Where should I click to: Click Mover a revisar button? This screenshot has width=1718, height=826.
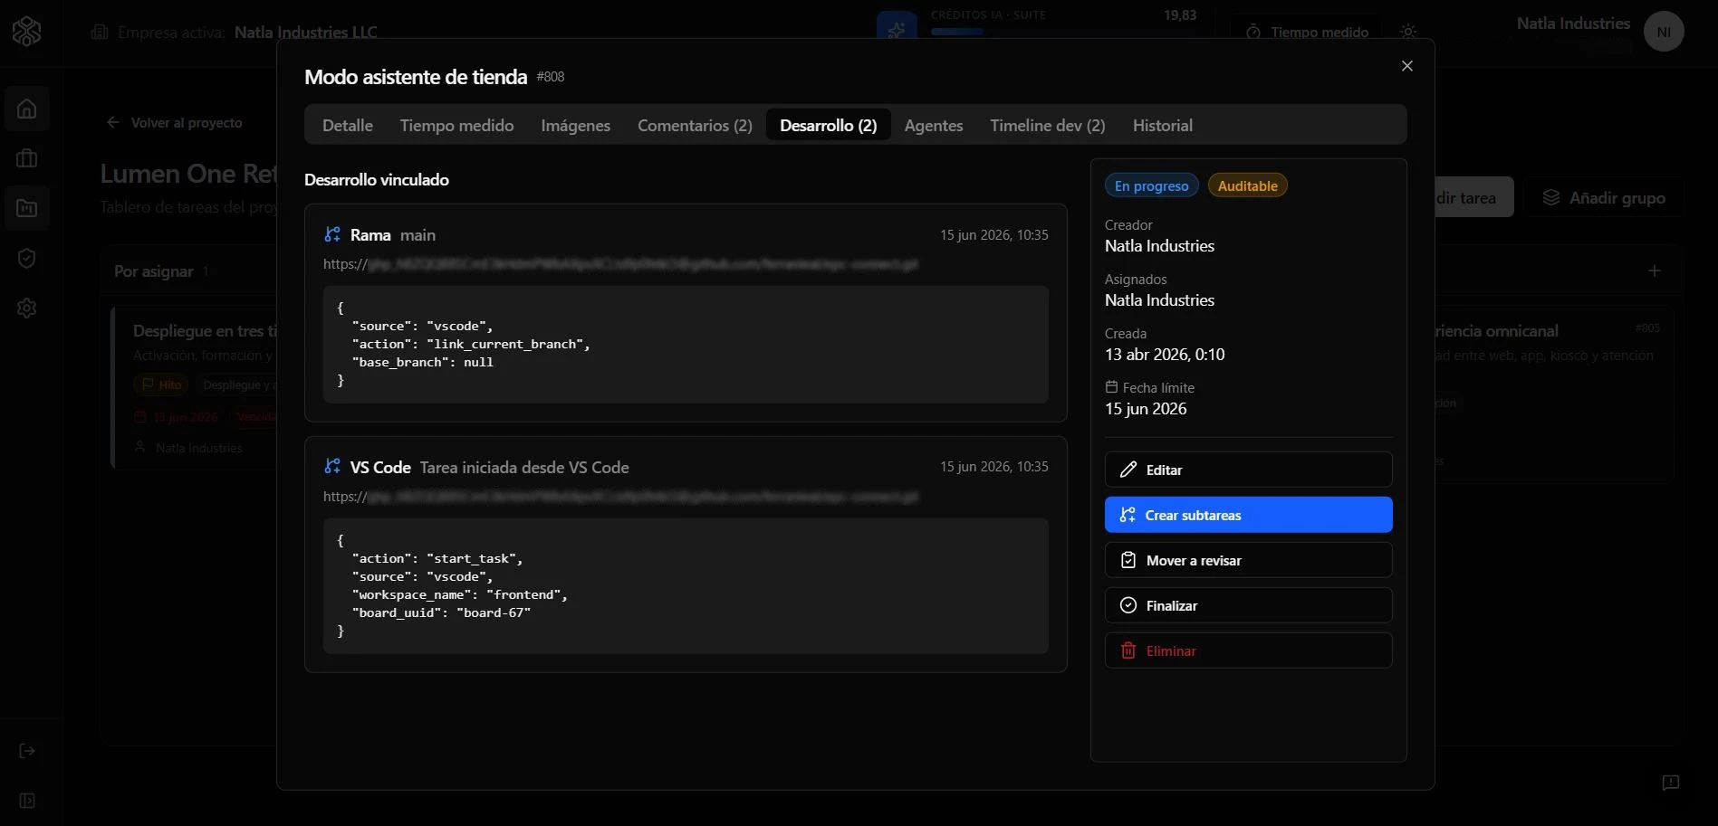coord(1248,560)
